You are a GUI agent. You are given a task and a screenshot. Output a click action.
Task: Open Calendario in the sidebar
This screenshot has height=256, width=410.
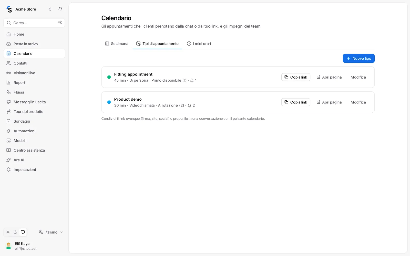(34, 54)
